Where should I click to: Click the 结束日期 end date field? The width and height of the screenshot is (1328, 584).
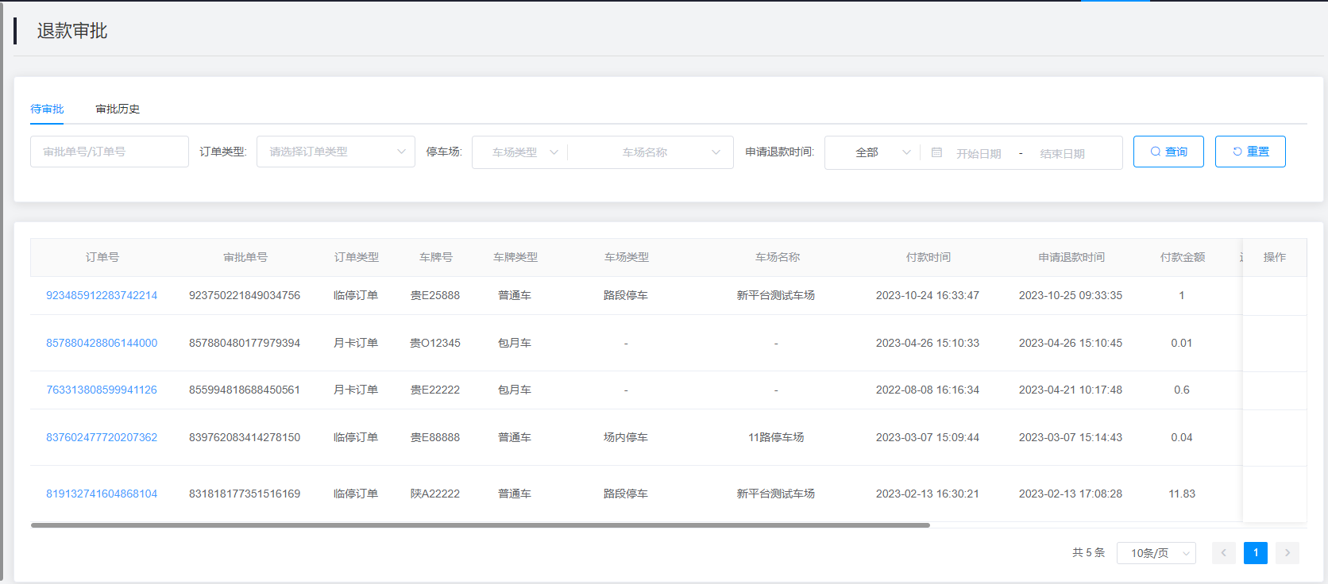coord(1062,153)
